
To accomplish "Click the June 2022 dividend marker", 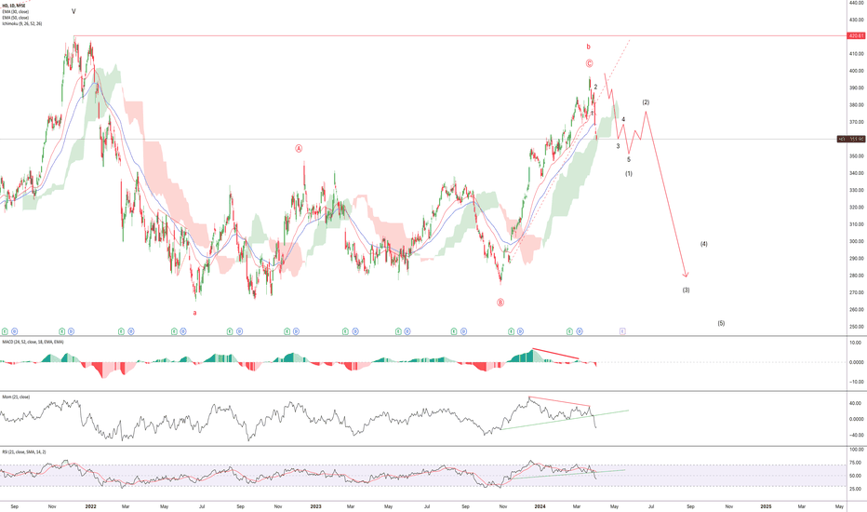I will (183, 331).
